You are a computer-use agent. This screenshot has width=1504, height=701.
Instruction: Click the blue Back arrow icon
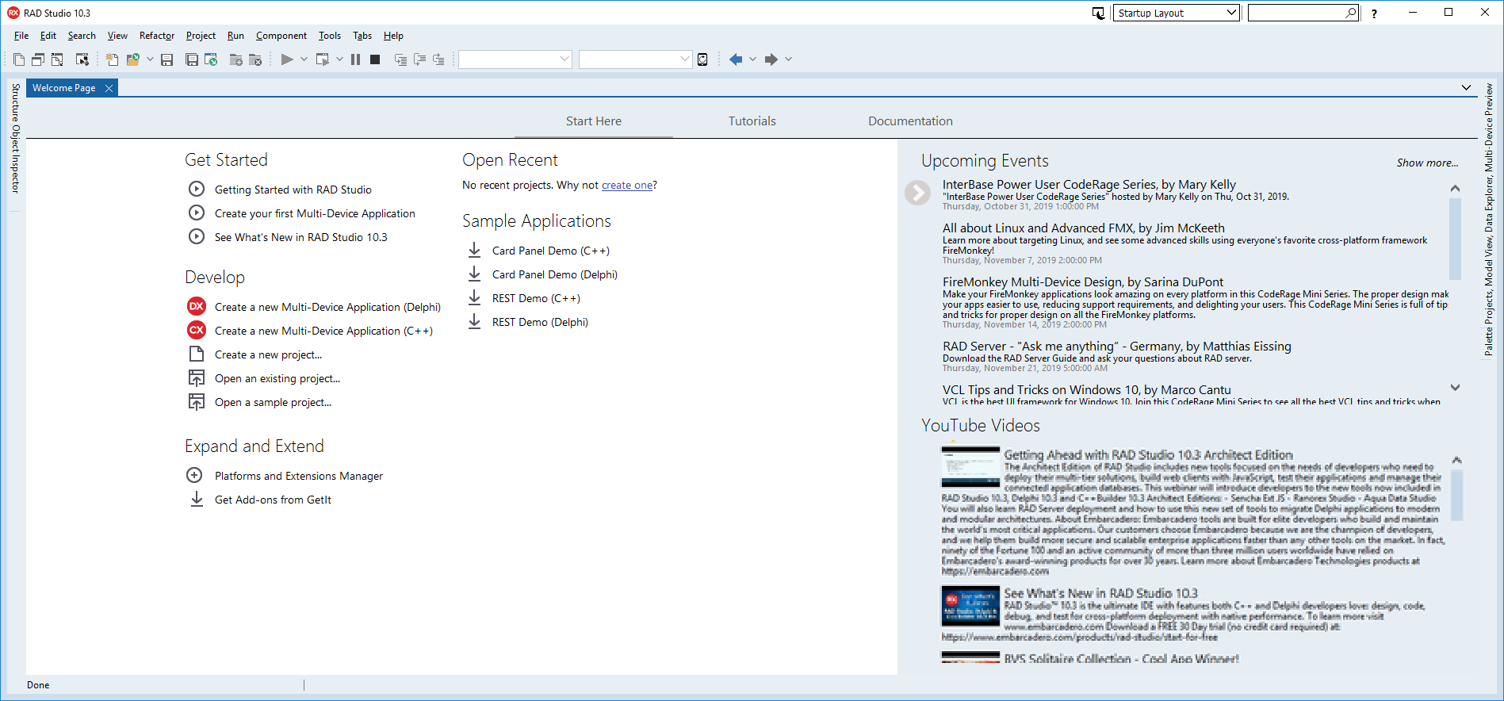(x=736, y=59)
